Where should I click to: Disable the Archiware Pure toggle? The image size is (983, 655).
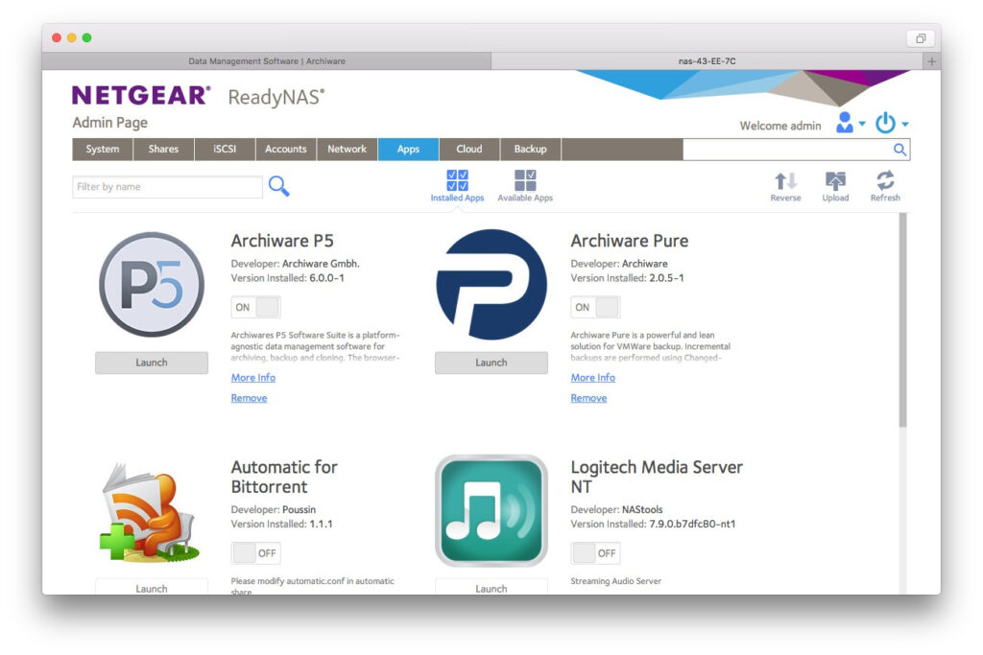tap(595, 308)
